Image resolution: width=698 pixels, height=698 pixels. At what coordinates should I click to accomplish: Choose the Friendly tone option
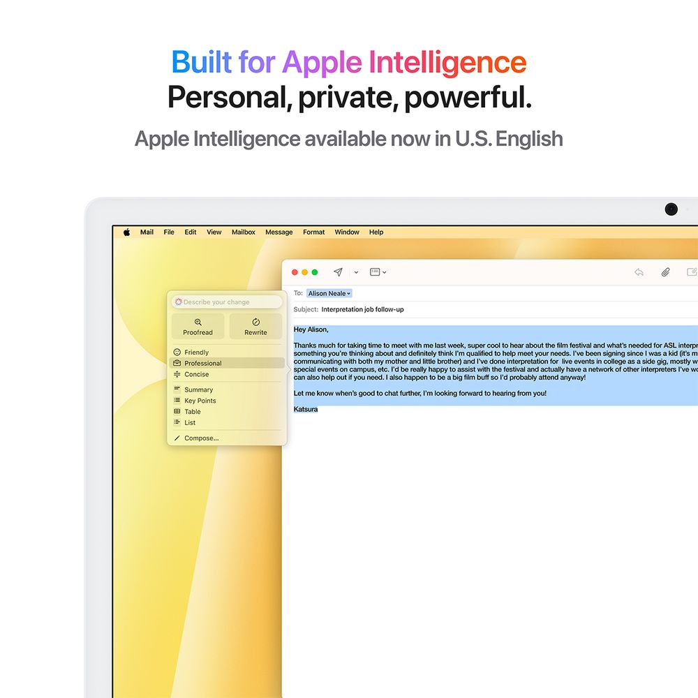pos(196,352)
